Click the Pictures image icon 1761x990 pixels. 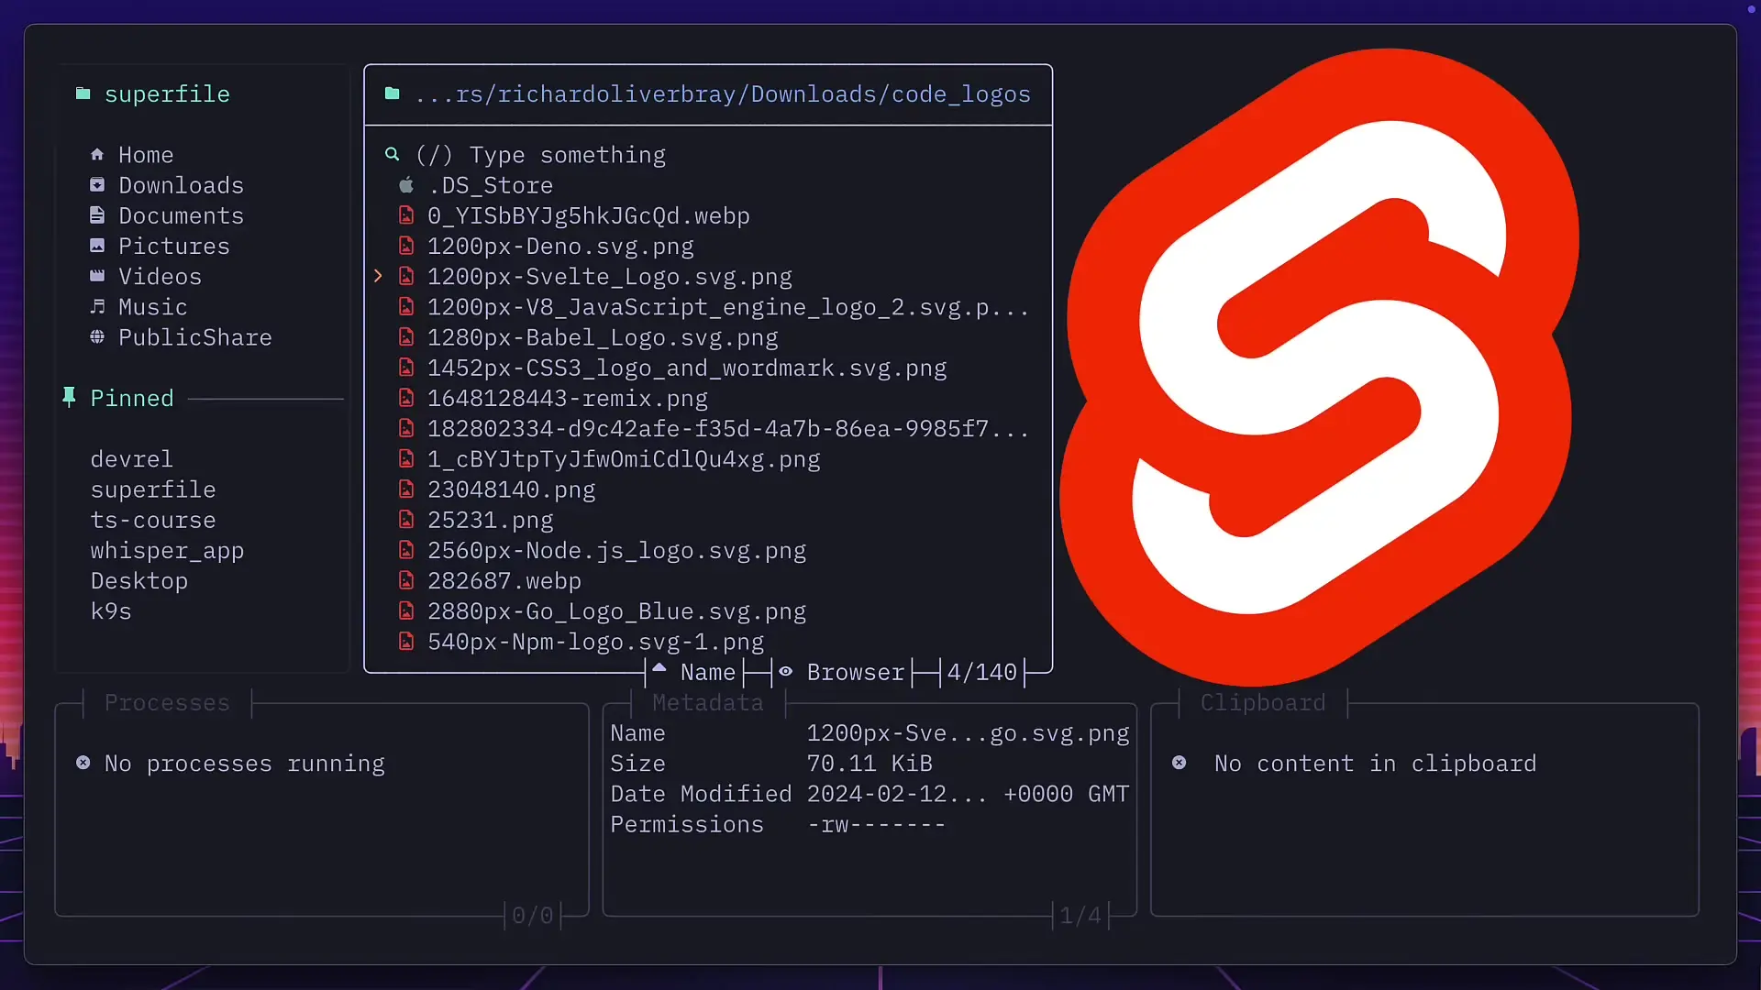(97, 245)
